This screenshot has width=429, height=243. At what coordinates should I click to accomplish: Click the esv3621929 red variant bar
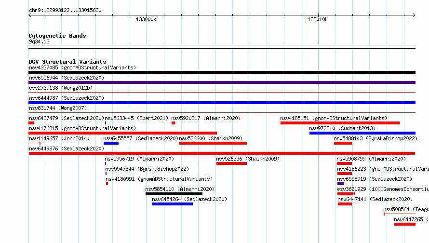pos(346,194)
